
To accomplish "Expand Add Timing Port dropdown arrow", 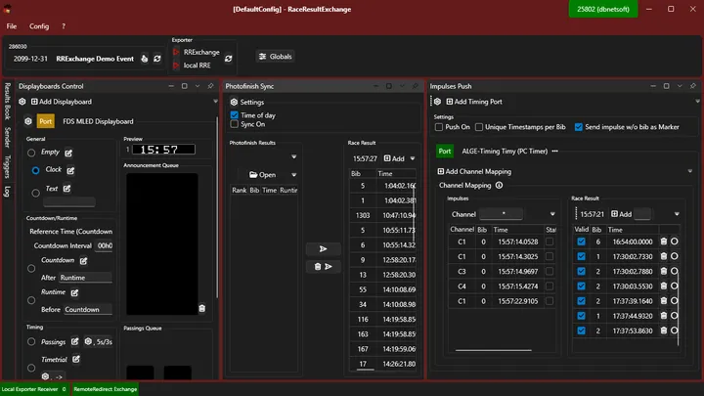I will (697, 102).
